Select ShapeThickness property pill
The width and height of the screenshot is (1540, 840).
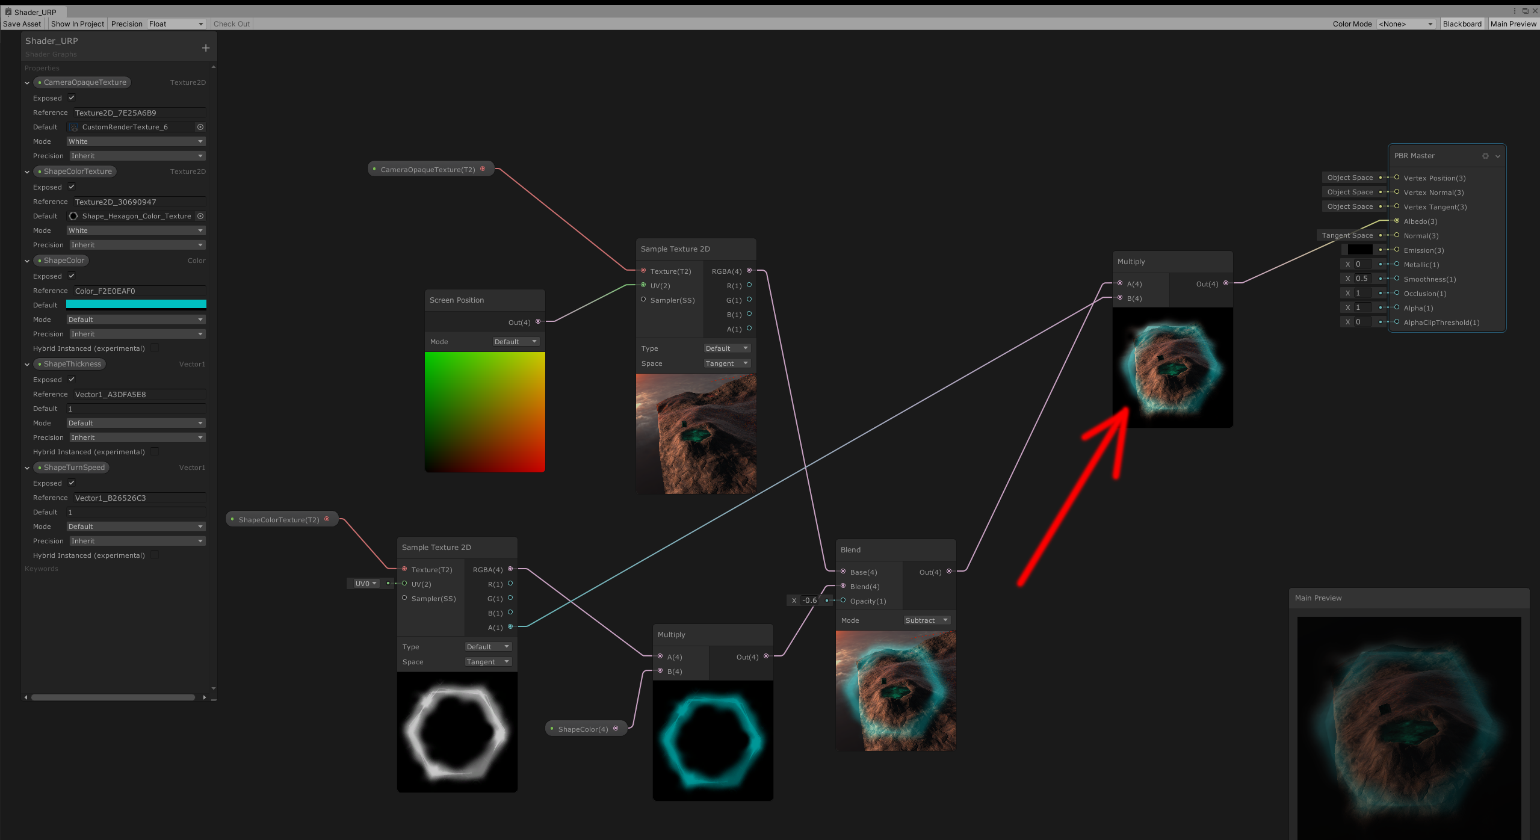tap(69, 364)
